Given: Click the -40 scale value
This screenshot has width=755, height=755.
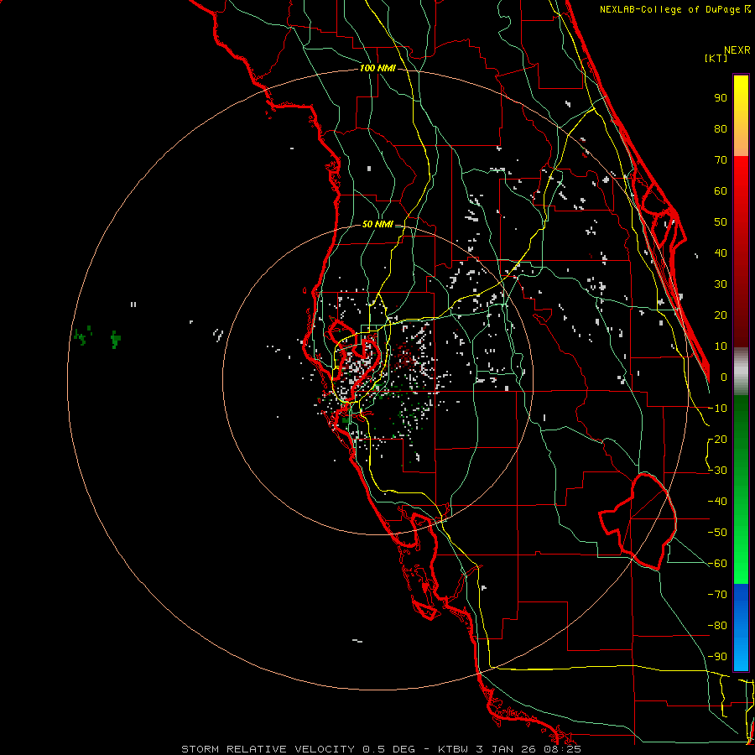Looking at the screenshot, I should coord(717,502).
